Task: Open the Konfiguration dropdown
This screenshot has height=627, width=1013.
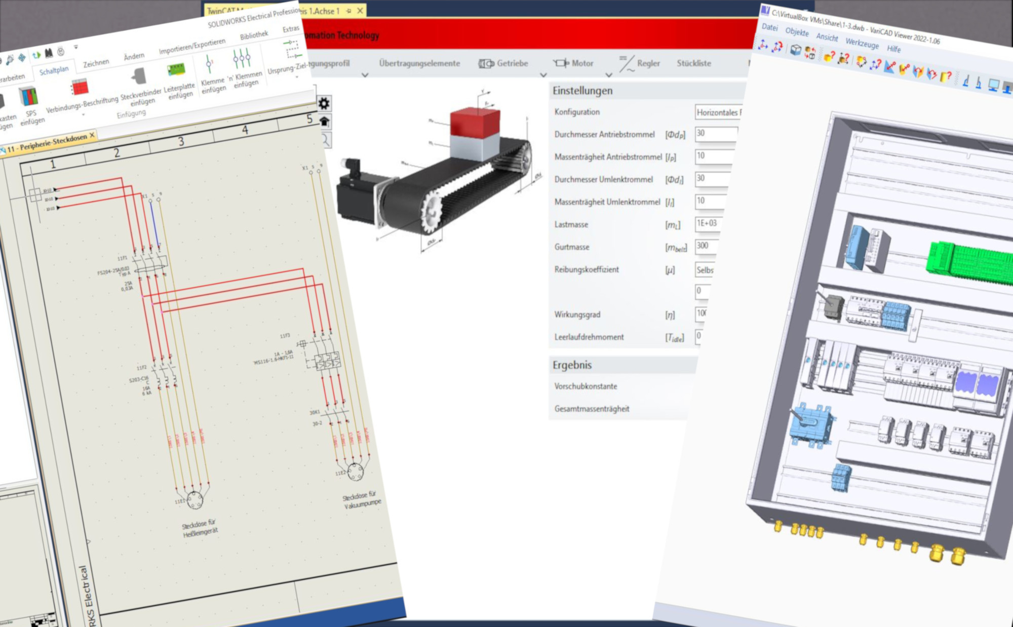Action: coord(719,112)
